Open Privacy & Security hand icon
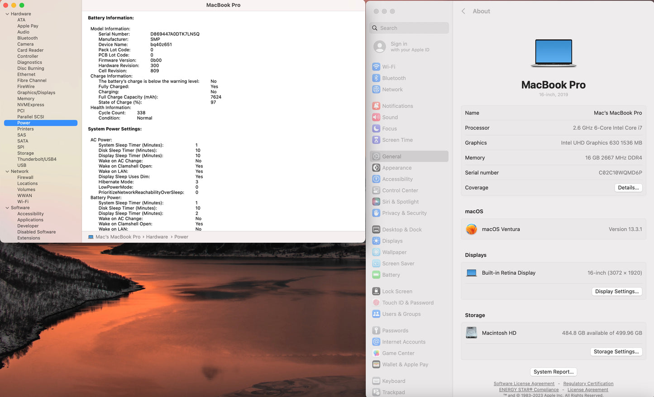This screenshot has height=397, width=654. pos(376,213)
